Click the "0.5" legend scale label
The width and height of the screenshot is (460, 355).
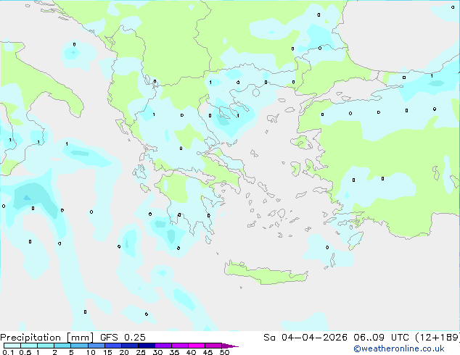coord(25,352)
